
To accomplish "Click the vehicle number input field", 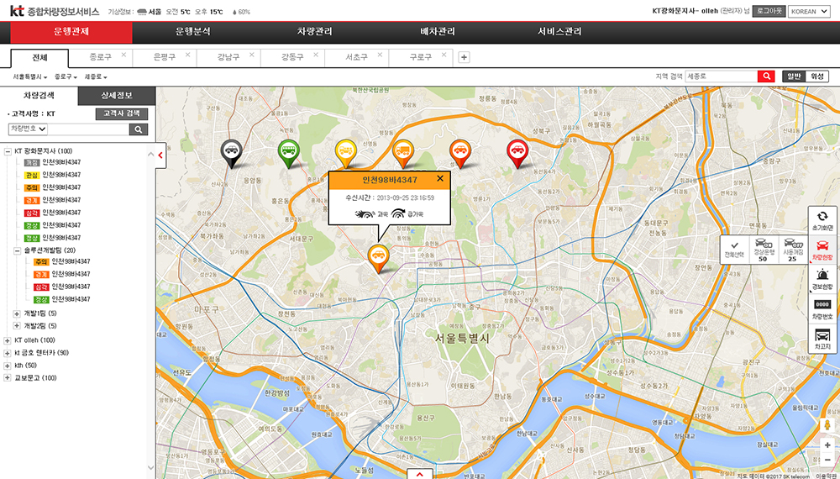I will click(x=88, y=129).
